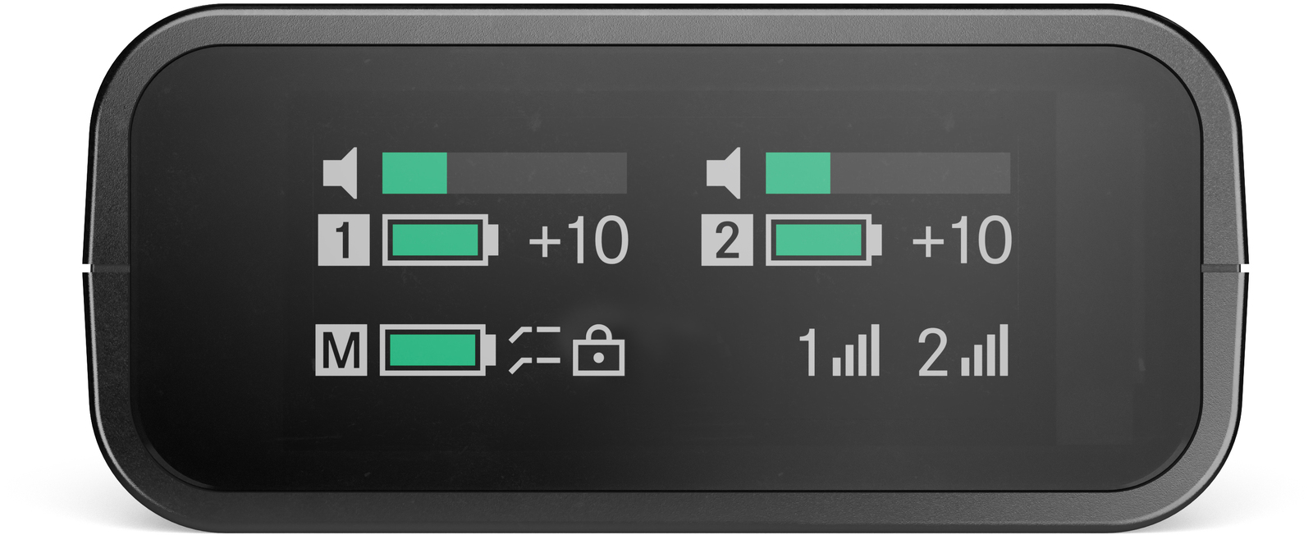Select the boxed 1 transmitter badge
Viewport: 1313px width, 535px height.
343,240
